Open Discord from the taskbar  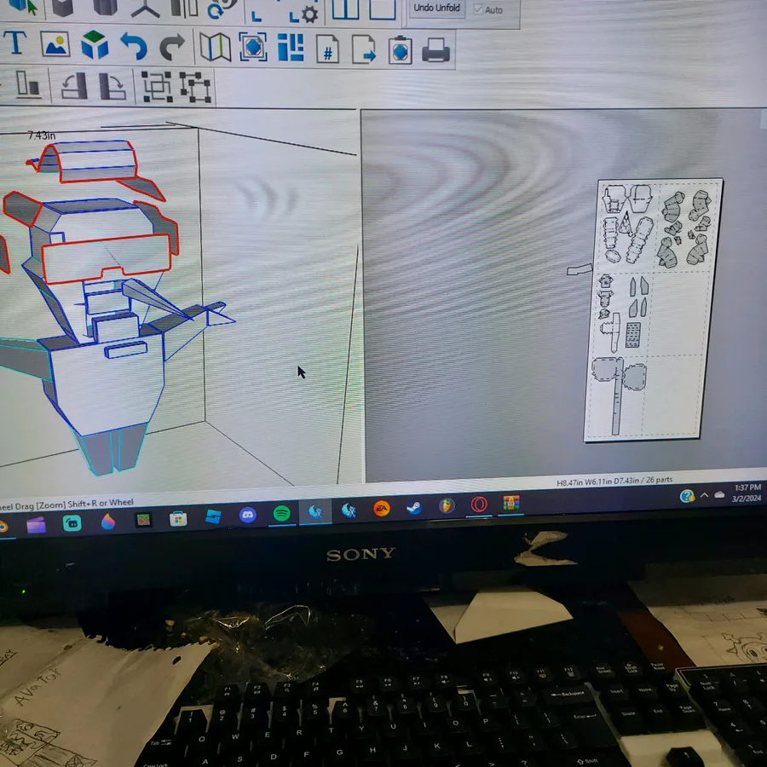[x=248, y=515]
